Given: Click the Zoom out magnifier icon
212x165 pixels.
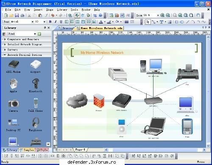Looking at the screenshot, I should (x=168, y=15).
